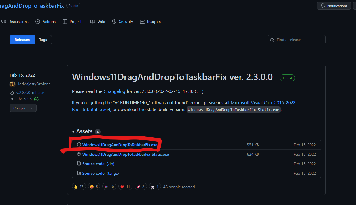This screenshot has height=205, width=356.
Task: Click the party popper reaction with 10
Action: point(109,187)
